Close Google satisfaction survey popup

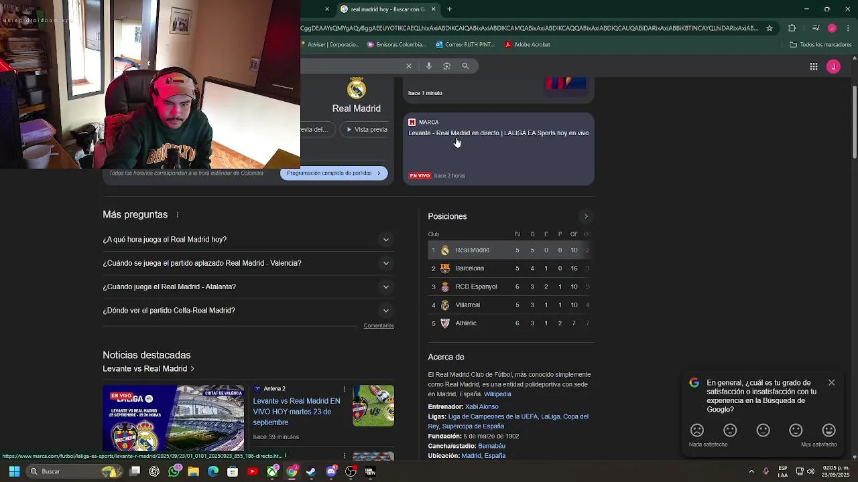click(832, 383)
